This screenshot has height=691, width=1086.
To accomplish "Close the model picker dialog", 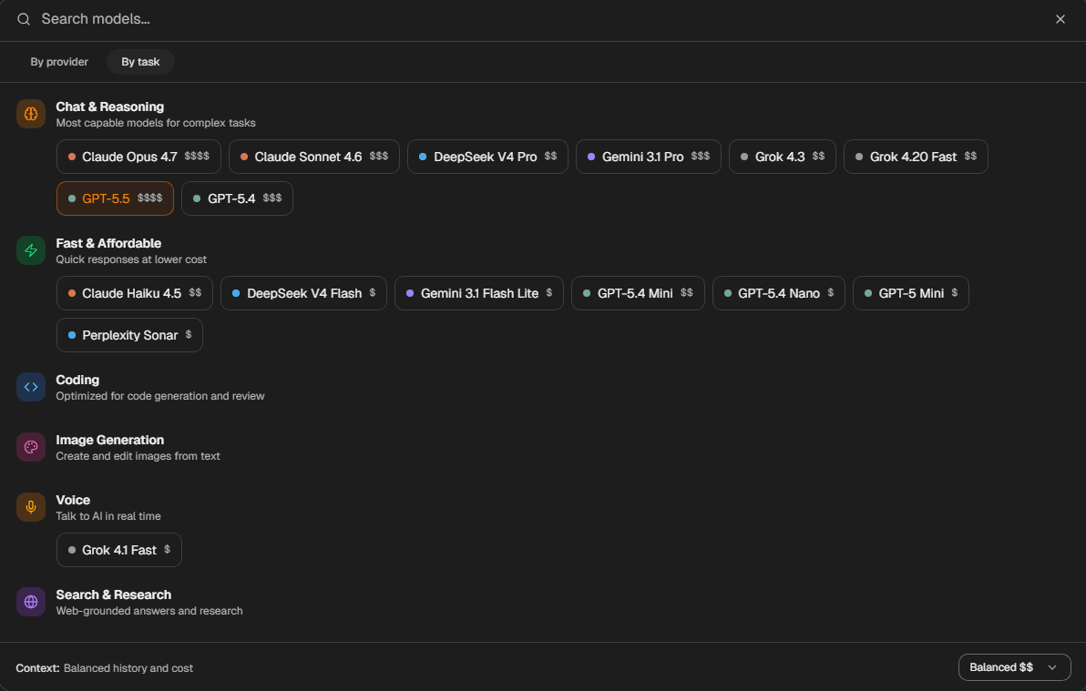I will pyautogui.click(x=1060, y=19).
